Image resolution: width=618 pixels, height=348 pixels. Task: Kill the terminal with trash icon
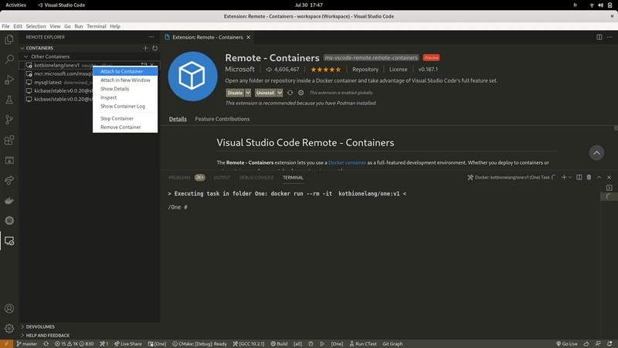[x=589, y=177]
